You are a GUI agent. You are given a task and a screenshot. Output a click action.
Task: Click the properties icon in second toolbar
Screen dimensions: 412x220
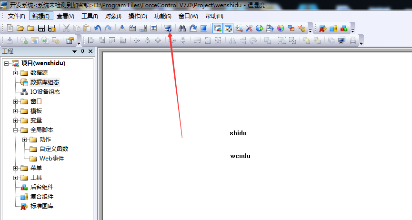(x=70, y=40)
